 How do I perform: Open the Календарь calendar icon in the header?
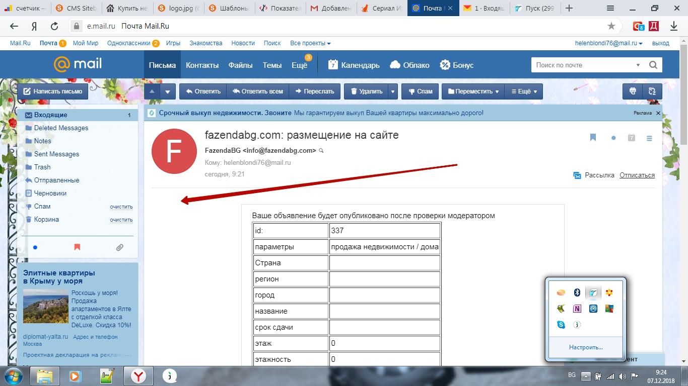333,65
